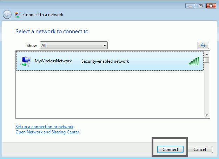
Task: Click the network list scrollbar up arrow
Action: [207, 54]
